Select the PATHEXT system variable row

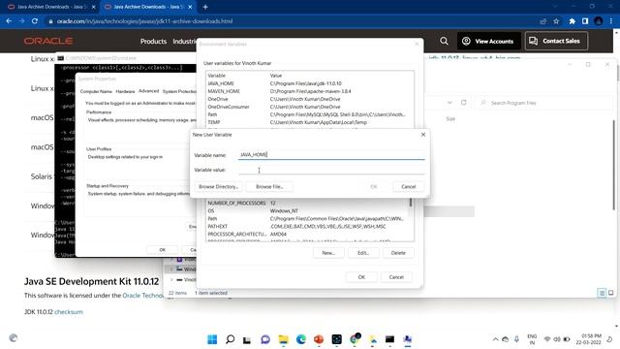click(307, 226)
